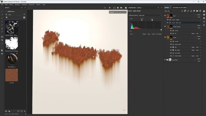This screenshot has height=116, width=206.
Task: Toggle the asset grid view icon
Action: pos(24,17)
